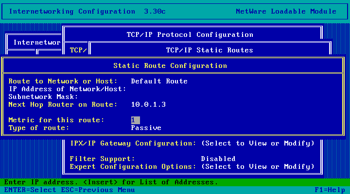Click the partially hidden TCP/ label
Image resolution: width=350 pixels, height=194 pixels.
pos(78,50)
